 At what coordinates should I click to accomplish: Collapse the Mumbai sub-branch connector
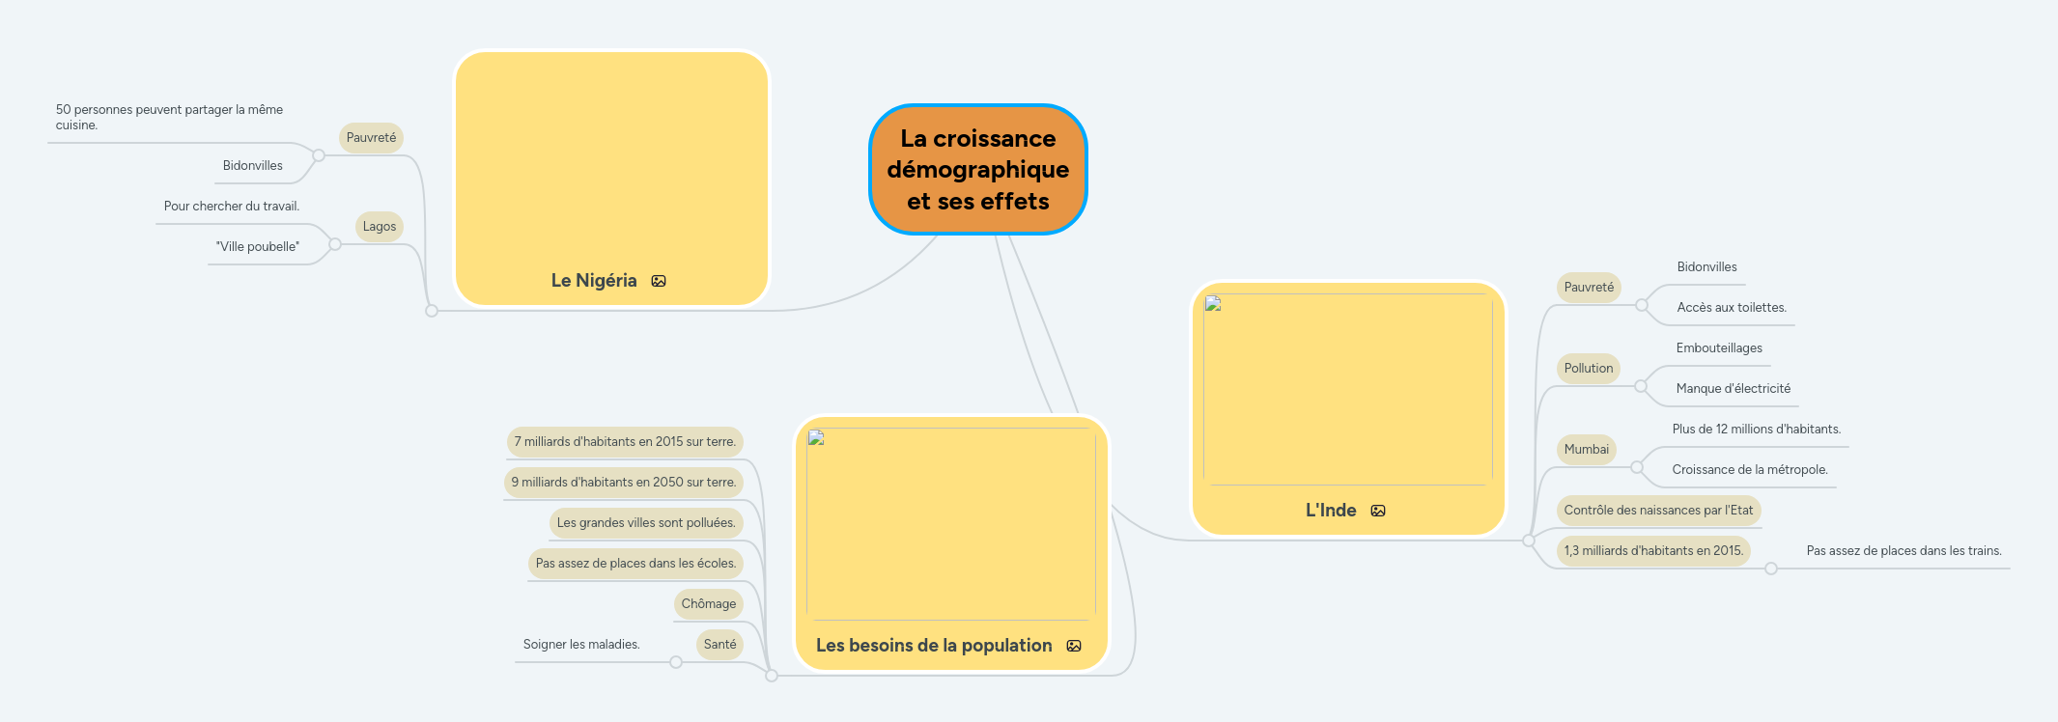click(1637, 467)
